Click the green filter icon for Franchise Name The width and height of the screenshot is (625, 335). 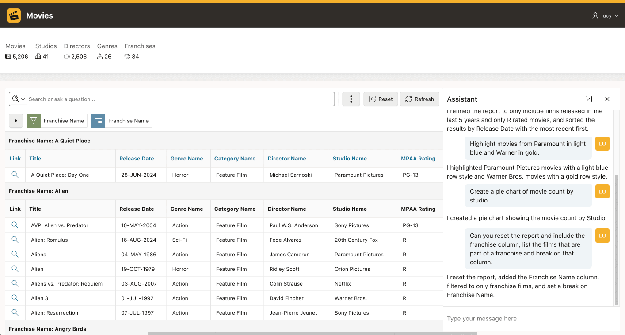click(34, 121)
